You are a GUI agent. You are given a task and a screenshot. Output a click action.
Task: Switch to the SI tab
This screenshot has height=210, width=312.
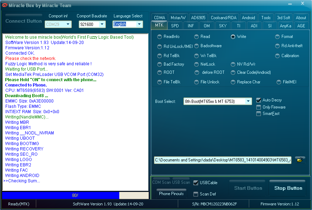270,26
